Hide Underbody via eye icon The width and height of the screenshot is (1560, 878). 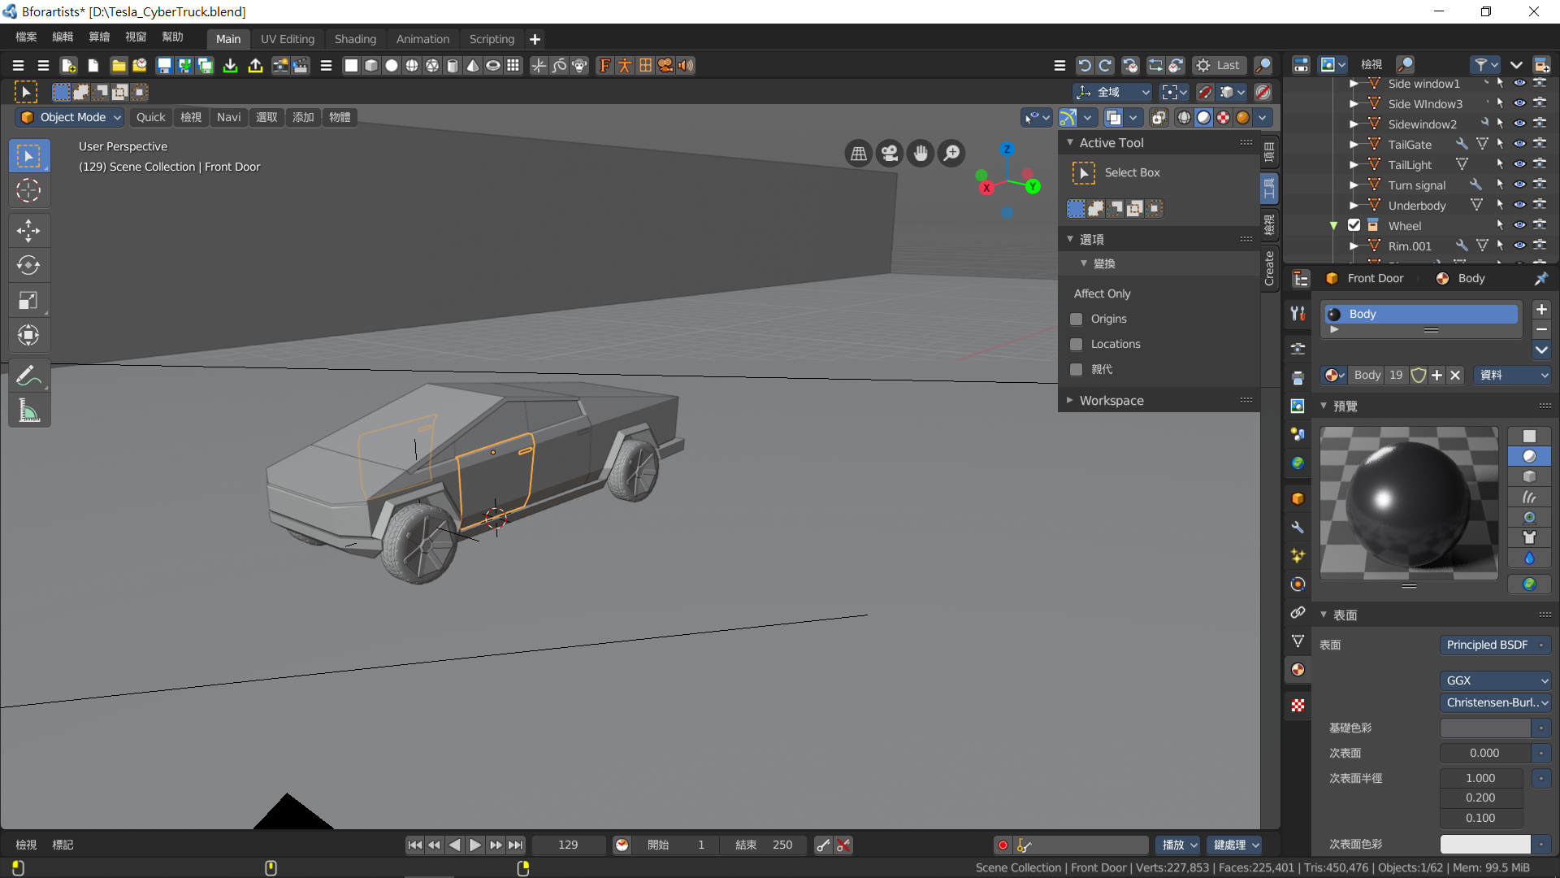click(x=1519, y=205)
